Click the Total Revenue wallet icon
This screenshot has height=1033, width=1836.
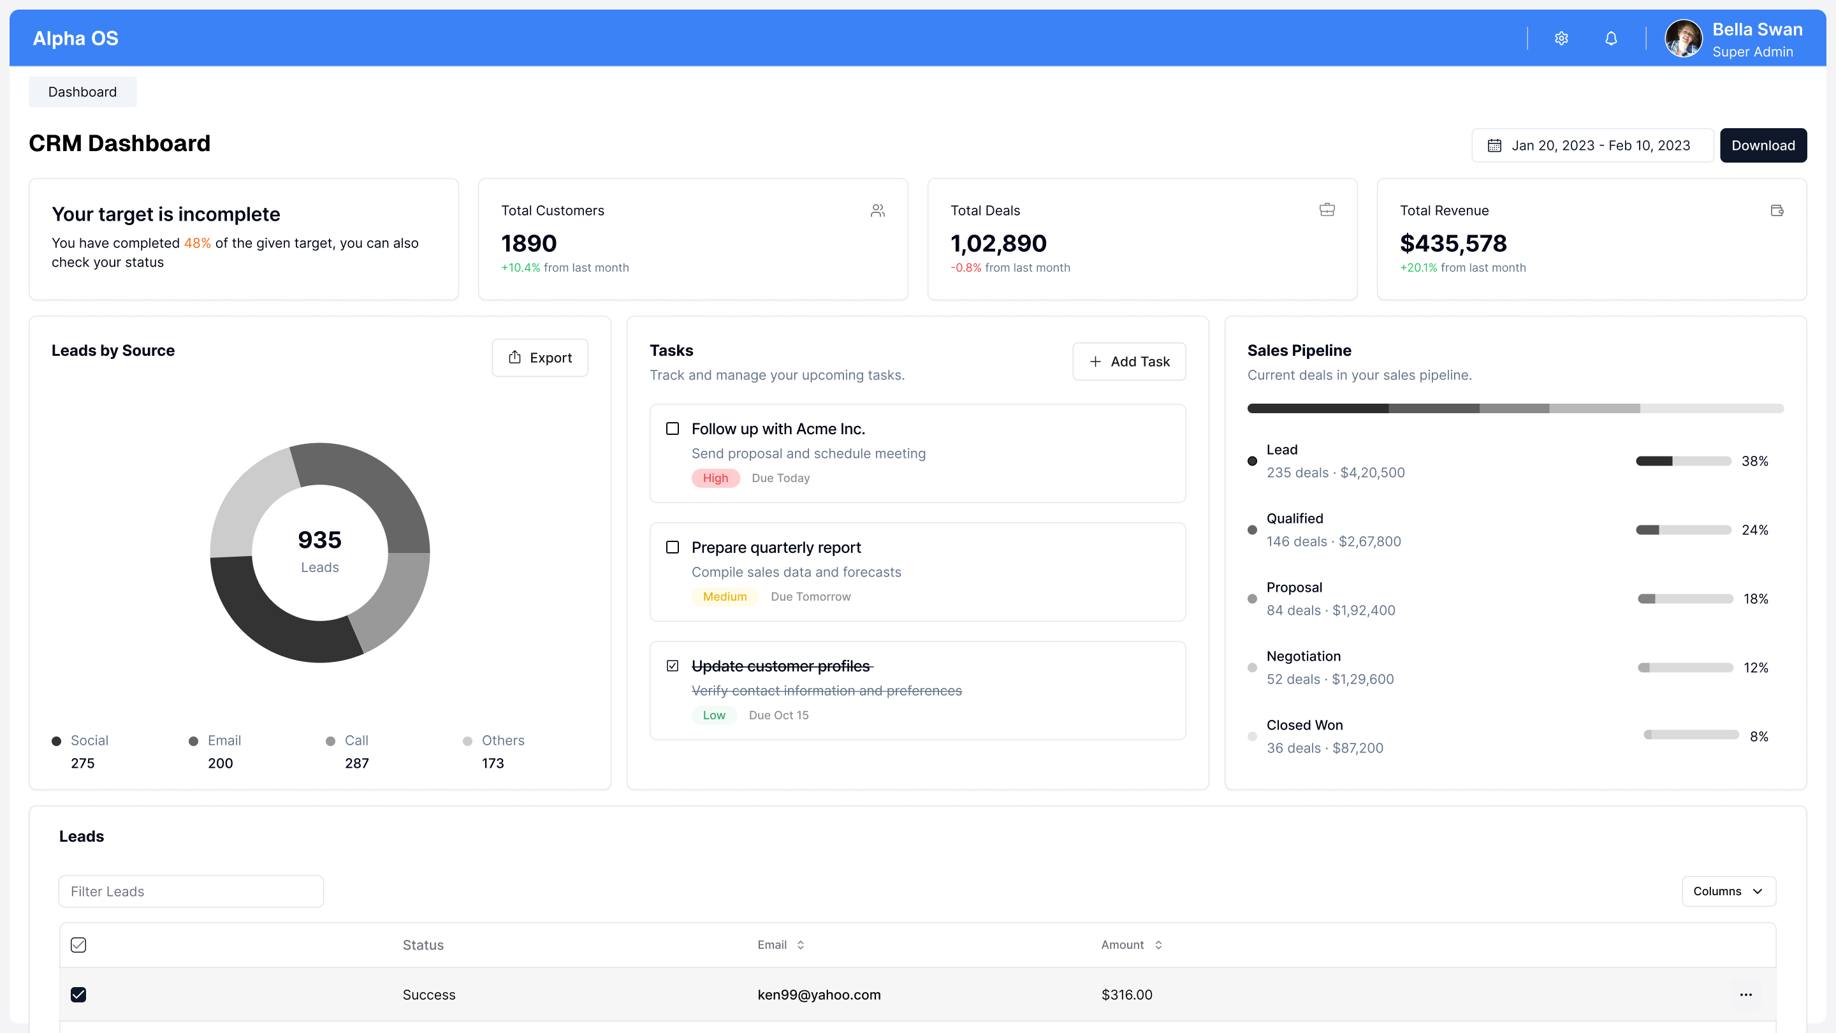coord(1776,210)
